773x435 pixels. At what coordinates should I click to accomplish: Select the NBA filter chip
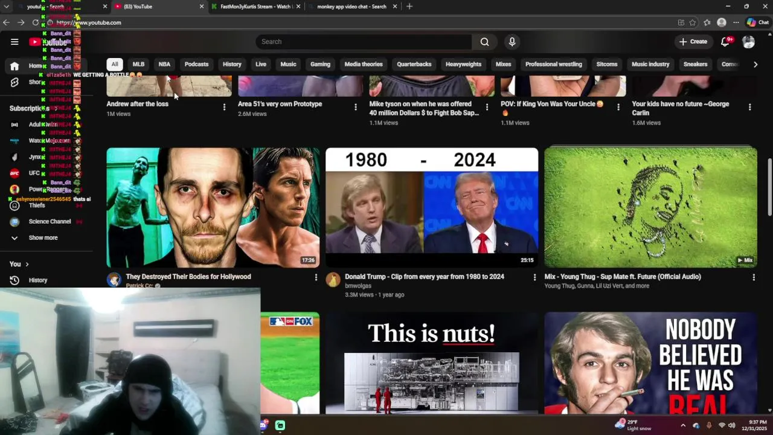tap(164, 64)
